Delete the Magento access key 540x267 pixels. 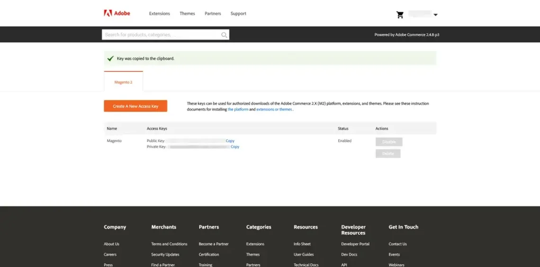[388, 153]
